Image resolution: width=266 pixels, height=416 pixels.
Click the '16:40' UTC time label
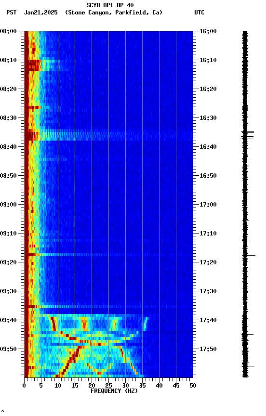pos(208,147)
